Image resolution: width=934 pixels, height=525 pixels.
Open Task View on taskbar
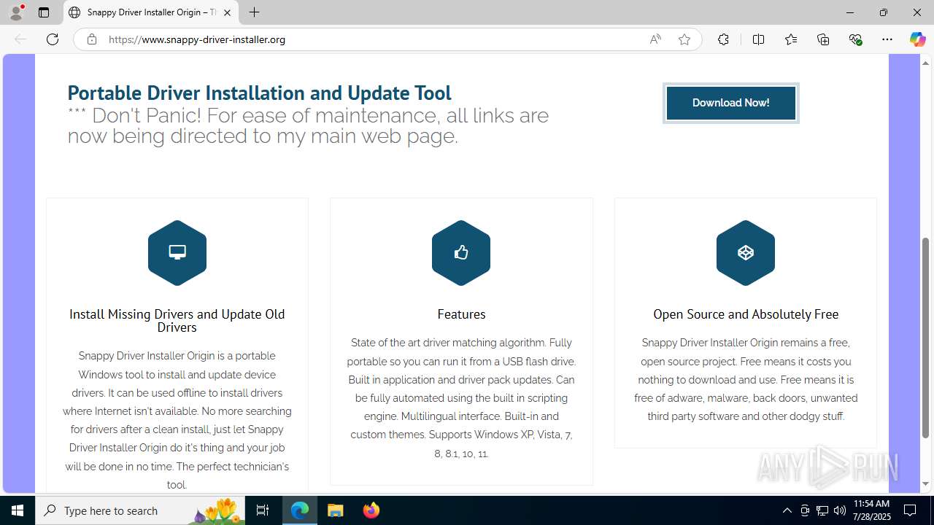click(x=263, y=510)
